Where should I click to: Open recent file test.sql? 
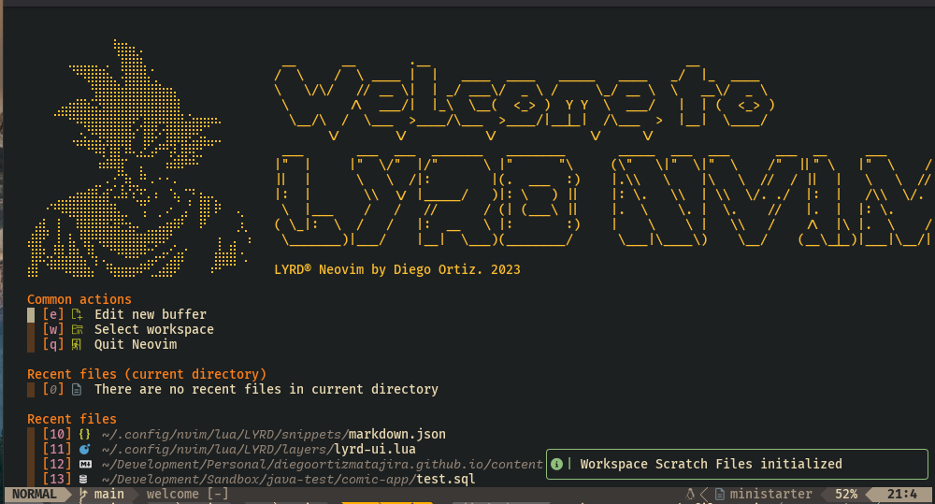(289, 479)
